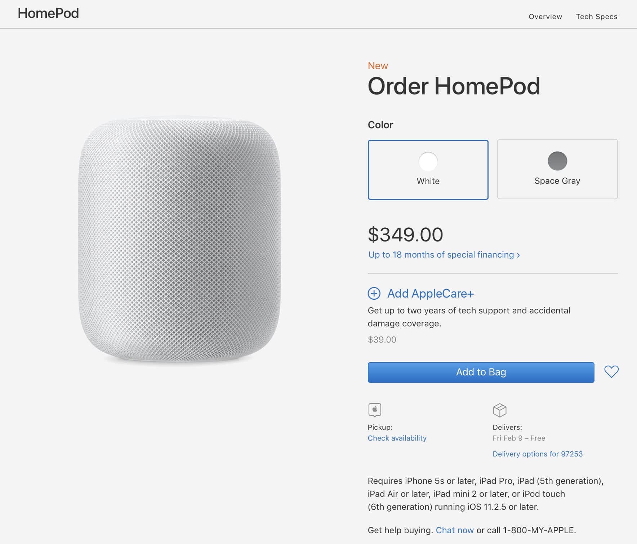
Task: Click the gray color swatch circle
Action: [x=557, y=161]
